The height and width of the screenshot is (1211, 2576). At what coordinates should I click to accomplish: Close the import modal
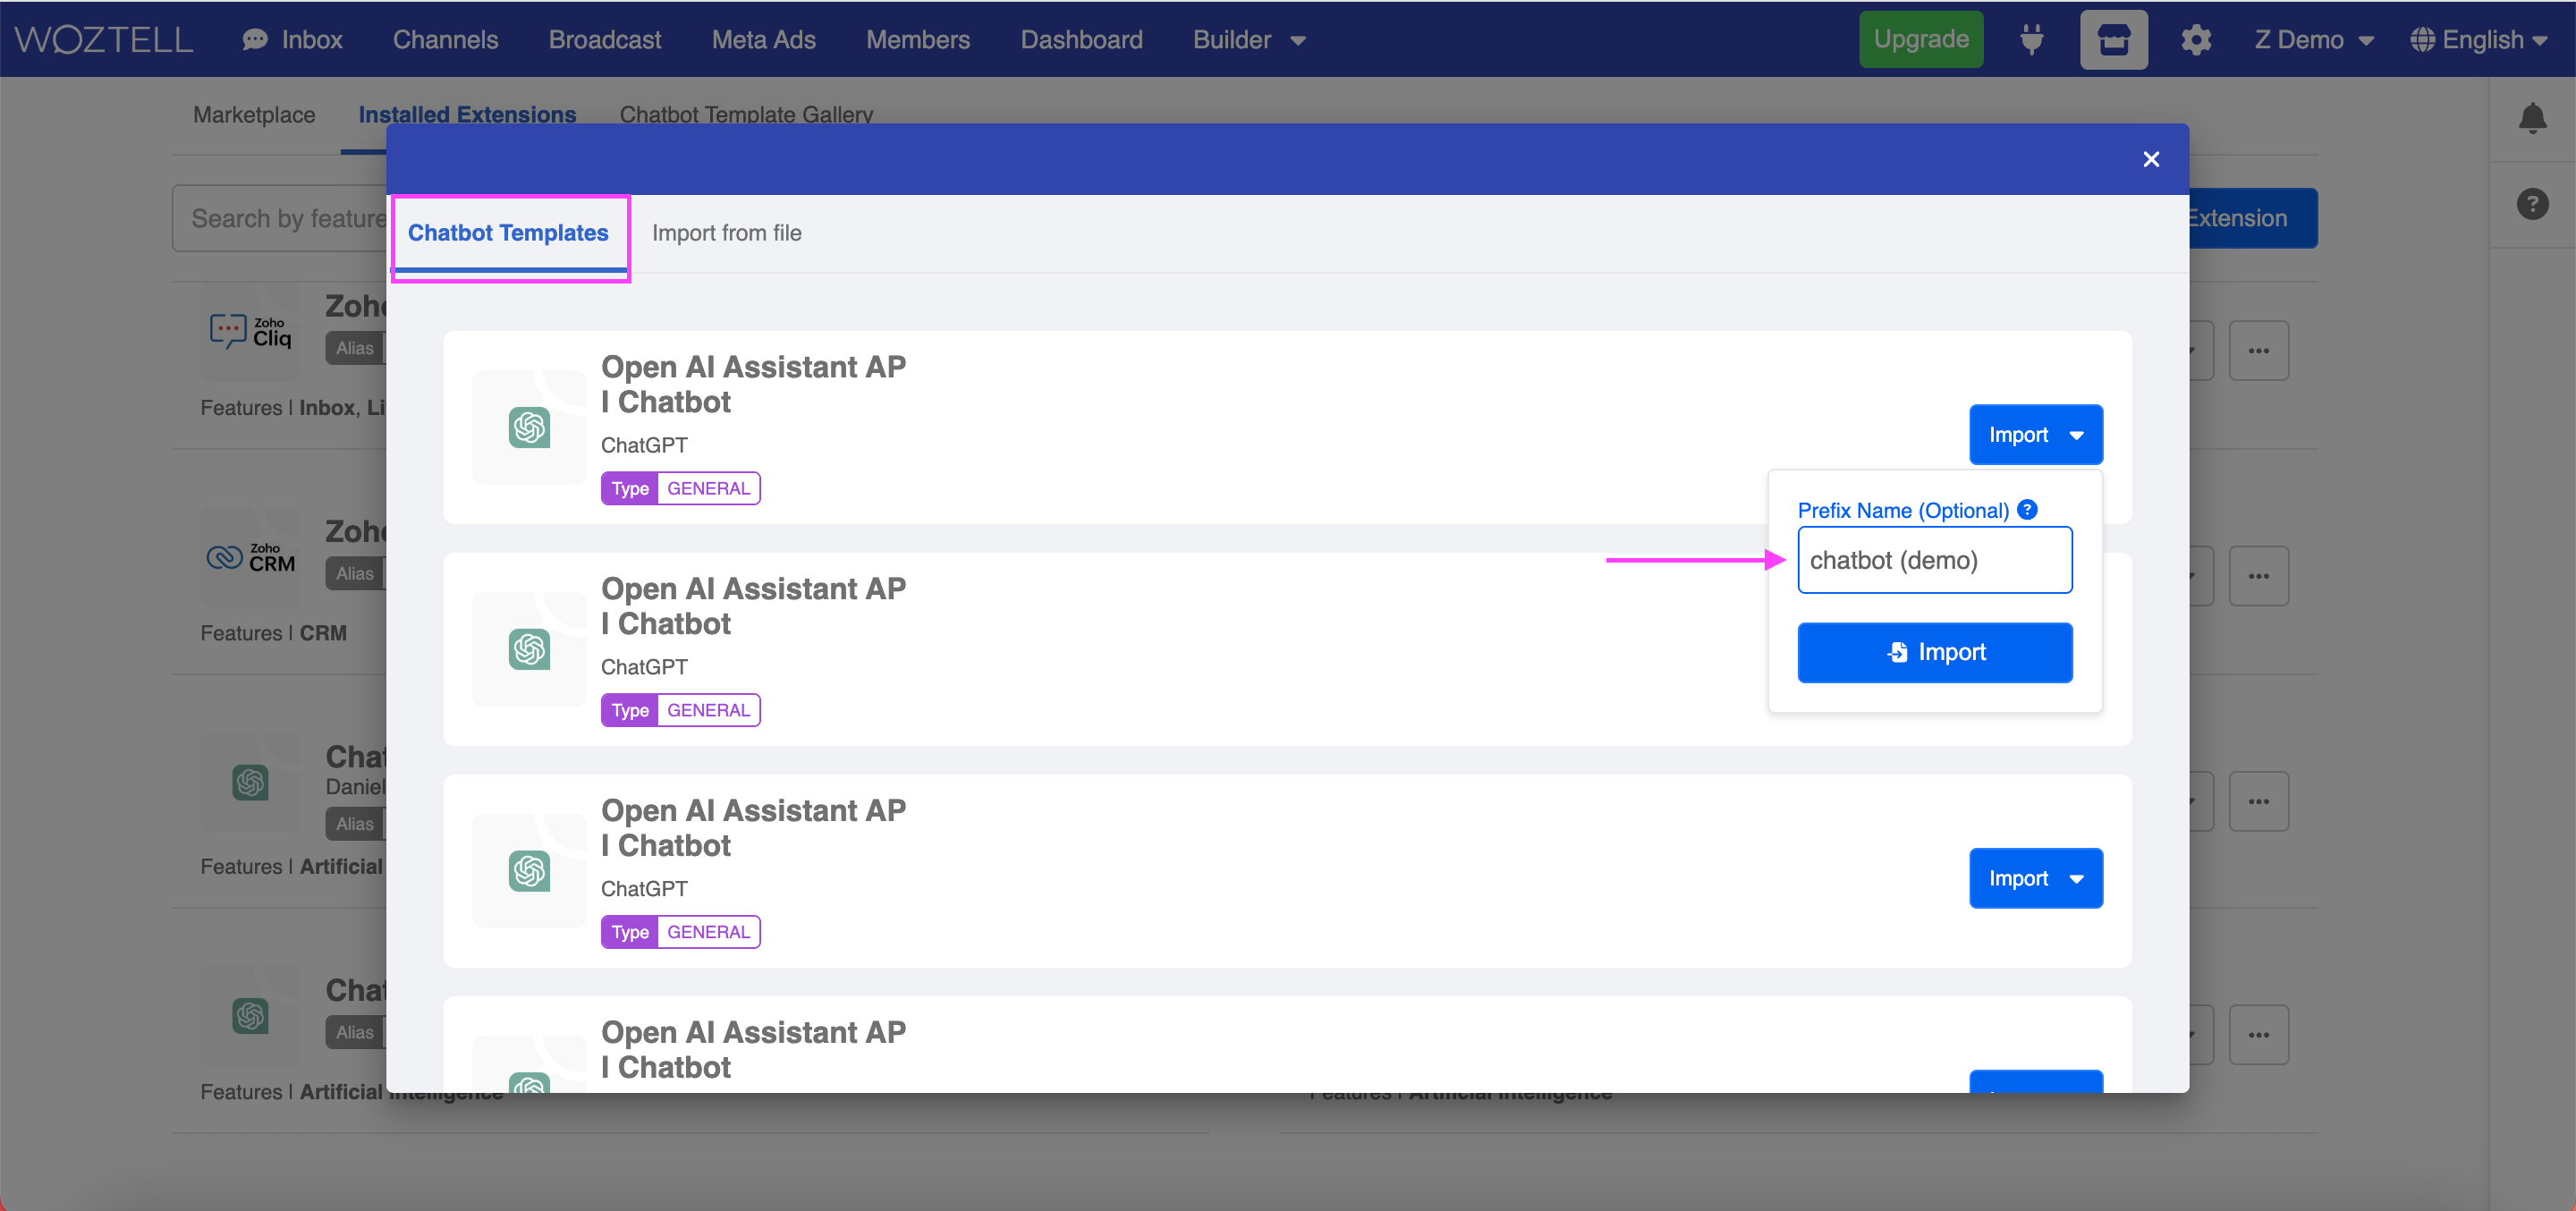(2151, 159)
